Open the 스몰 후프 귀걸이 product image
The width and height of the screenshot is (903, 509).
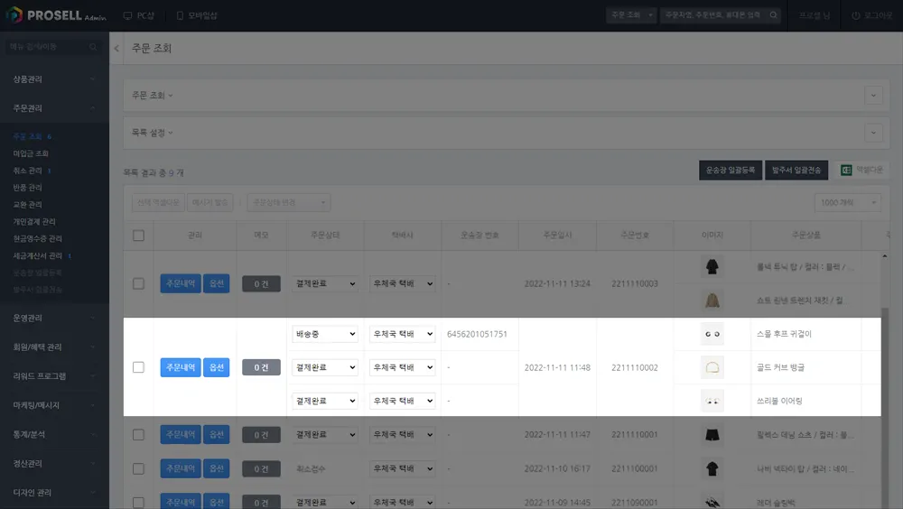[712, 334]
